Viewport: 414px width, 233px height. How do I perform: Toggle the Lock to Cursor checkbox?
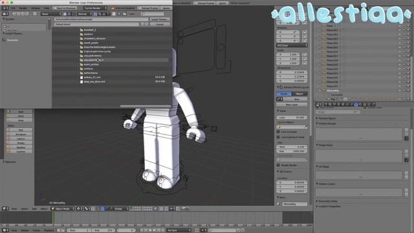278,131
